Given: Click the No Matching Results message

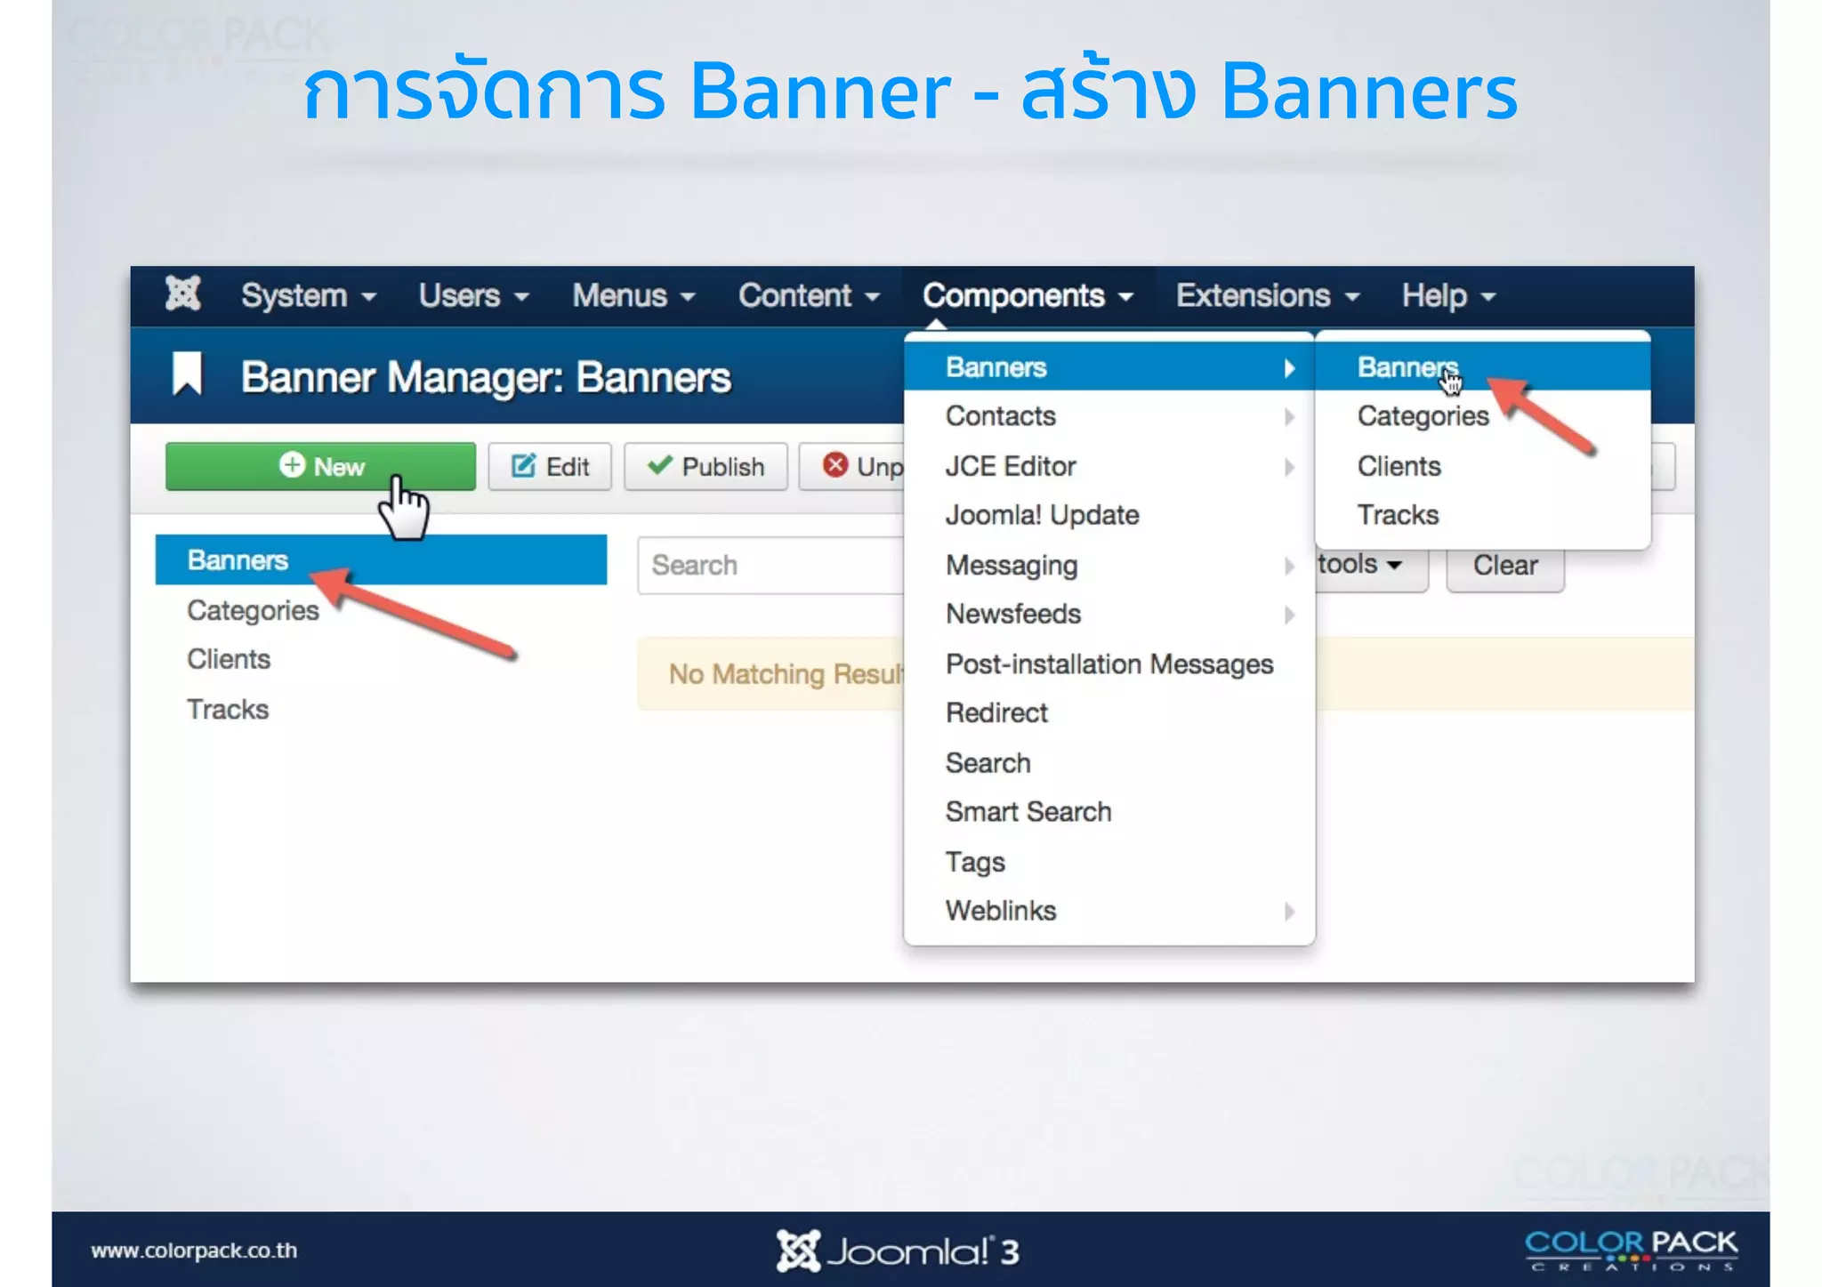Looking at the screenshot, I should click(786, 674).
